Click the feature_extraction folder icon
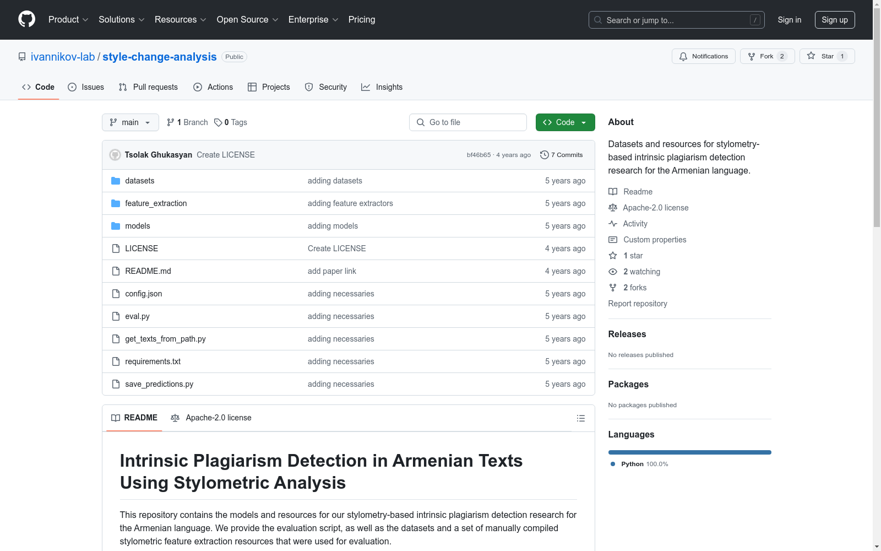881x551 pixels. [x=116, y=203]
